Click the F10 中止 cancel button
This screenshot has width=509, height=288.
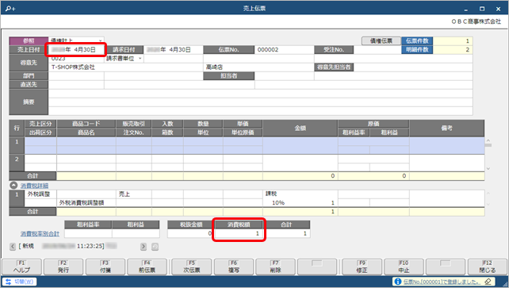(404, 267)
